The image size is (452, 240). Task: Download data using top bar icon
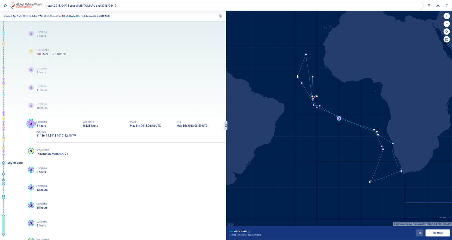[x=438, y=5]
